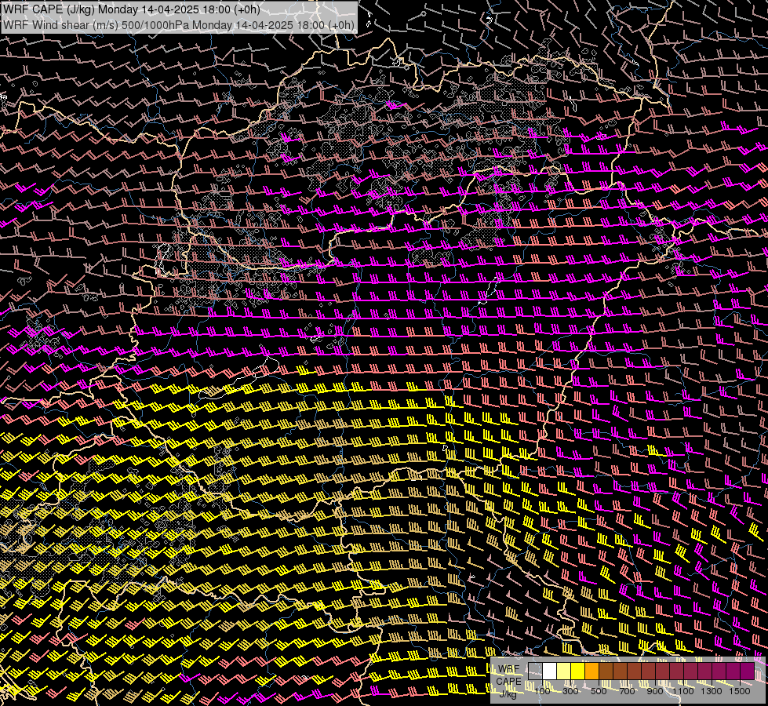
Task: Pick the white CAPE legend swatch
Action: point(550,671)
